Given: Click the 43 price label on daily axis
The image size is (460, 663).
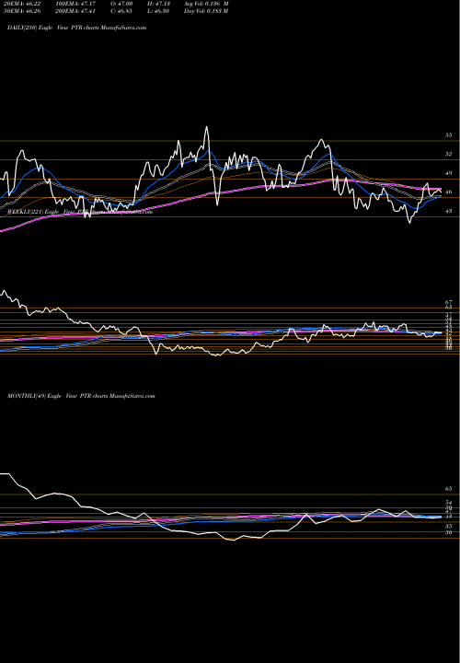Looking at the screenshot, I should 449,211.
